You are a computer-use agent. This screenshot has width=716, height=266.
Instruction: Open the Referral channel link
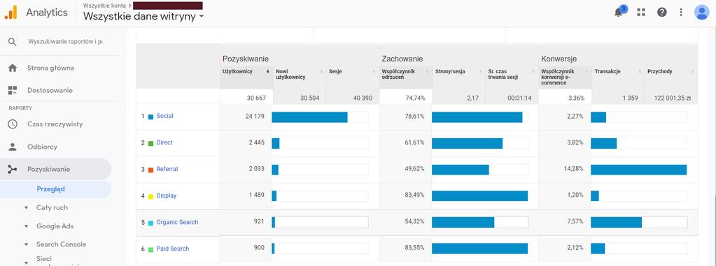(x=167, y=169)
